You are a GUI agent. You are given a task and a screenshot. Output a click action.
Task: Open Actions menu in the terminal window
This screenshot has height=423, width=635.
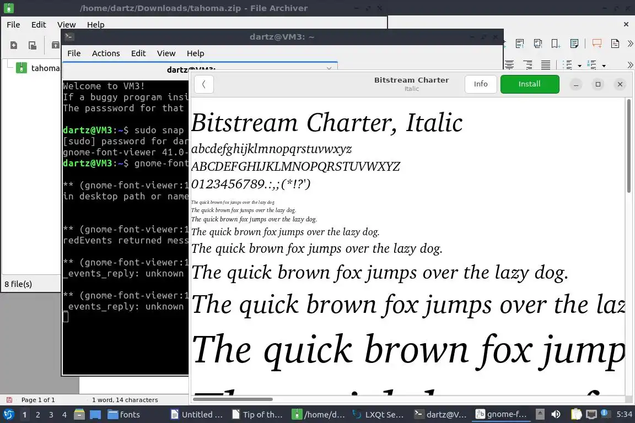(106, 53)
